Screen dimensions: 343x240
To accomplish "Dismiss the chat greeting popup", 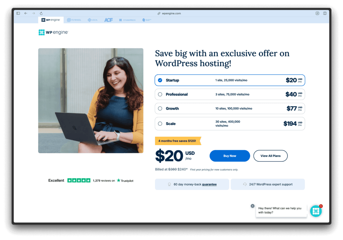I will [253, 206].
